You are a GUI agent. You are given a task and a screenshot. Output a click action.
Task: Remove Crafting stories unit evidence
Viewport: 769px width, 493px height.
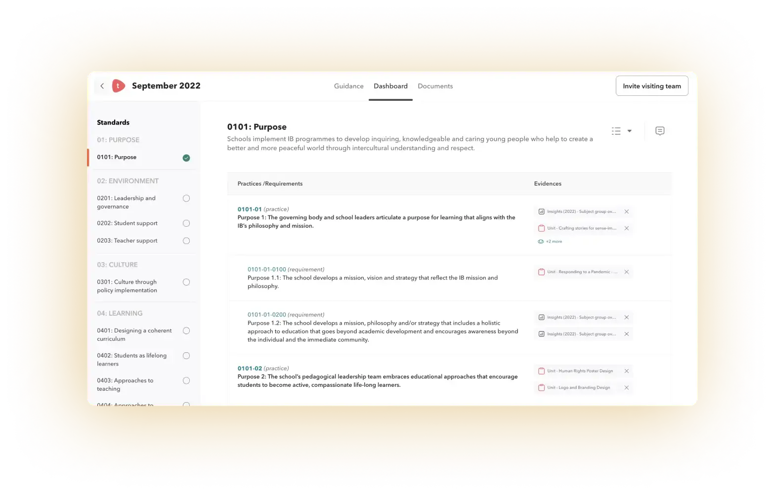tap(626, 228)
